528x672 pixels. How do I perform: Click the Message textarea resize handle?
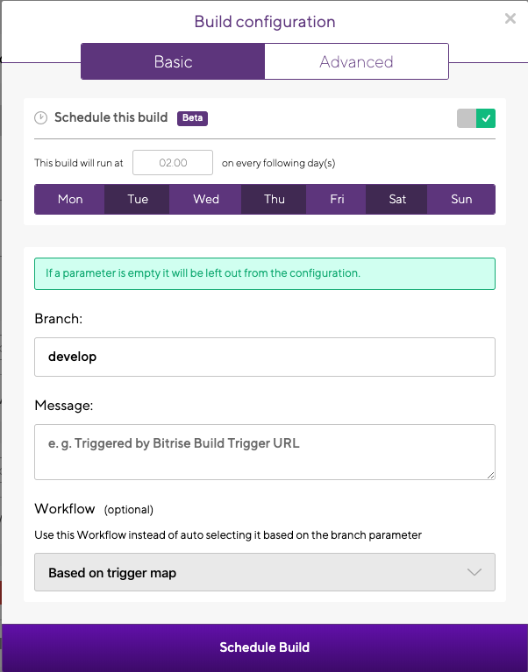(x=490, y=475)
